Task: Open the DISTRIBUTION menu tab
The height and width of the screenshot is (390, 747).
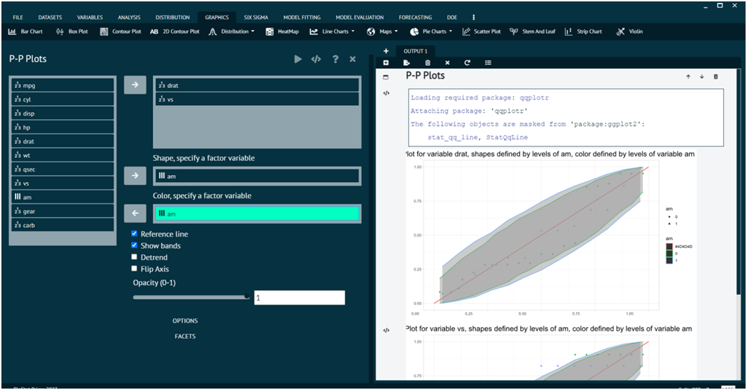Action: pyautogui.click(x=172, y=17)
